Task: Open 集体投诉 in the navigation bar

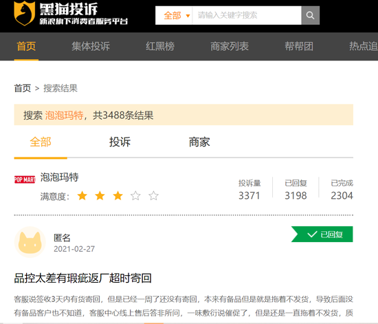Action: [x=91, y=46]
